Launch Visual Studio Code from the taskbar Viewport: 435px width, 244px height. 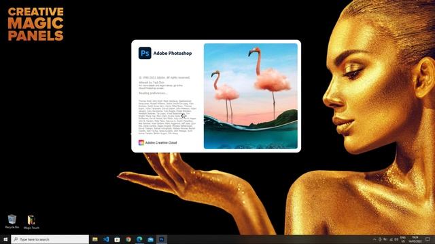[x=106, y=239]
